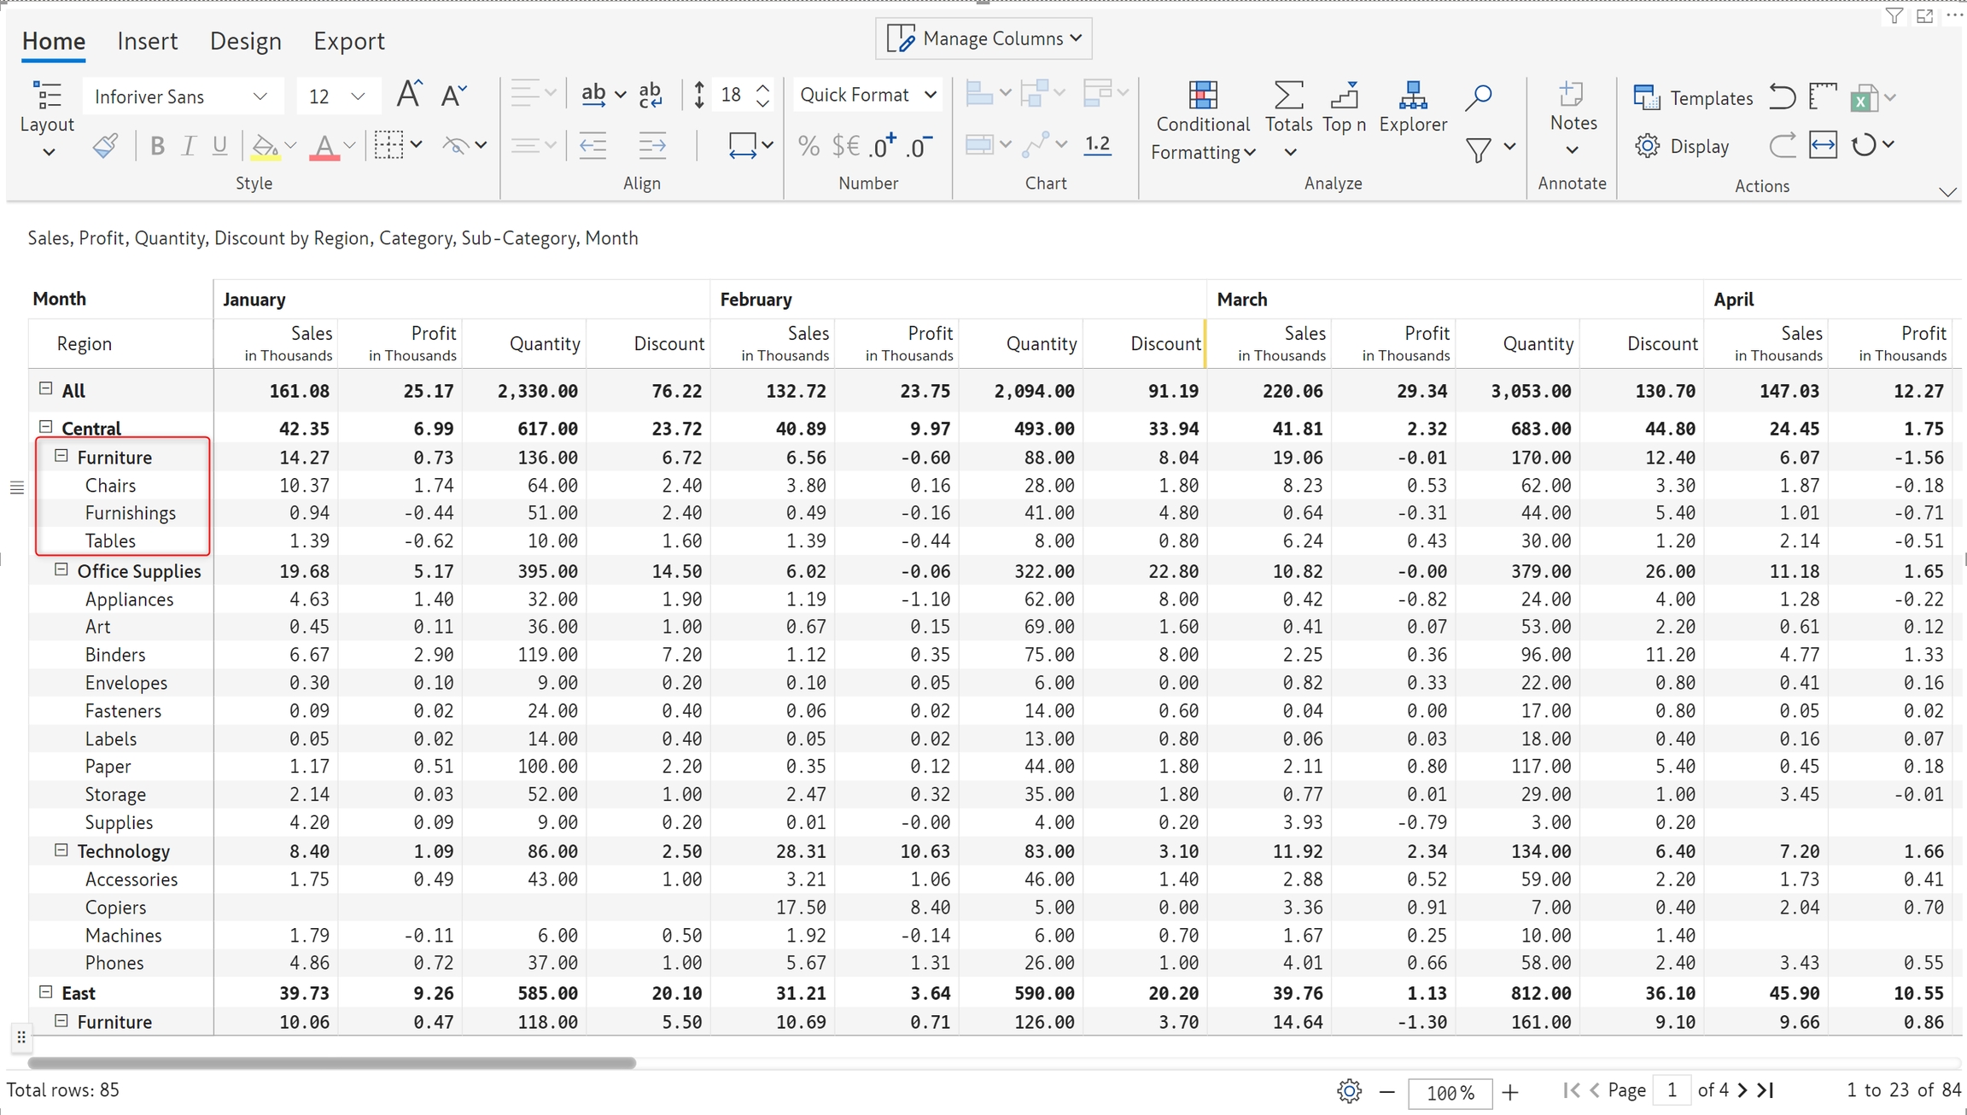Click the increase font size icon
1967x1115 pixels.
click(x=409, y=95)
